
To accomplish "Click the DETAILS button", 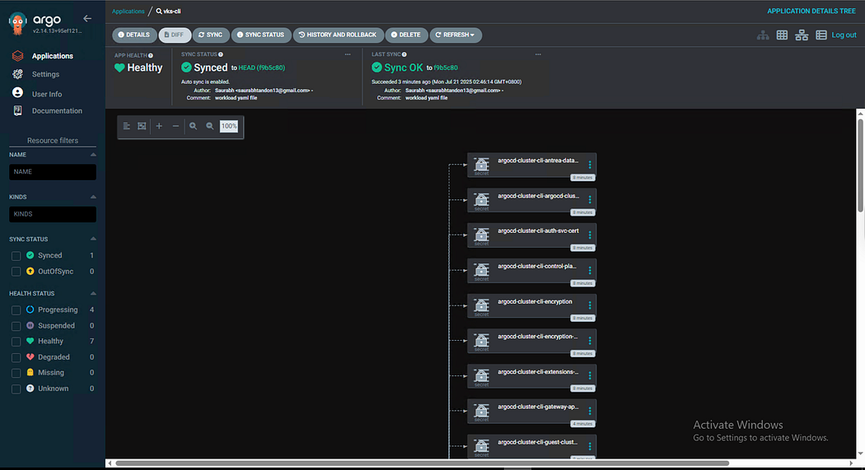I will tap(134, 35).
